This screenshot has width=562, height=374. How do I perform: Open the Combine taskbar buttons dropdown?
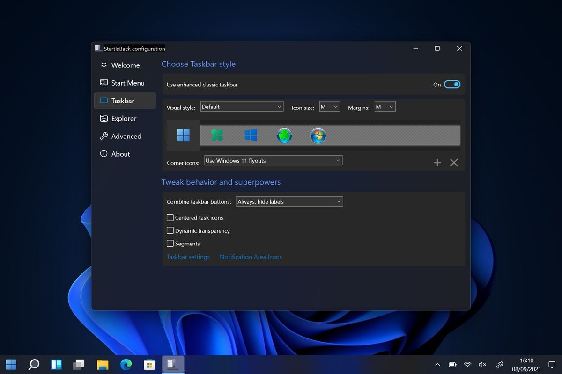pyautogui.click(x=289, y=201)
